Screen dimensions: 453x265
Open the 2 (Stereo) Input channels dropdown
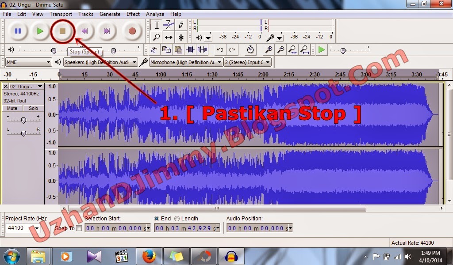[247, 62]
